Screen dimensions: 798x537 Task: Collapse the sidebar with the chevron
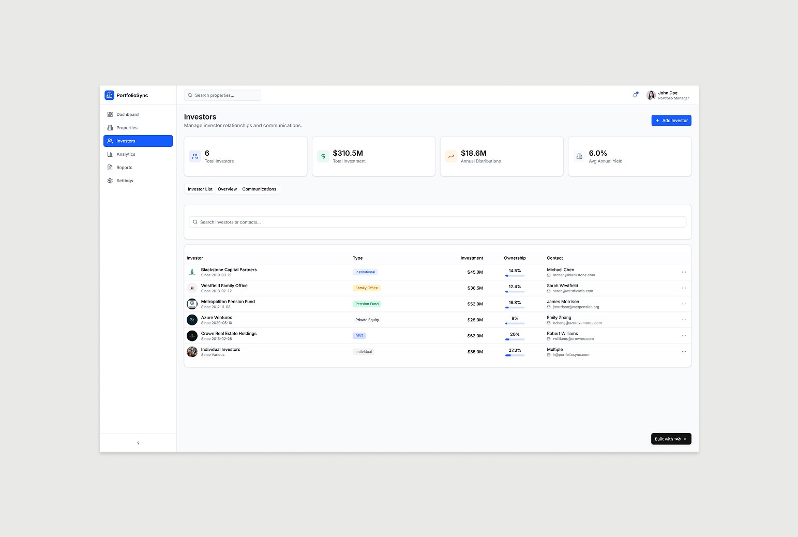click(x=138, y=443)
